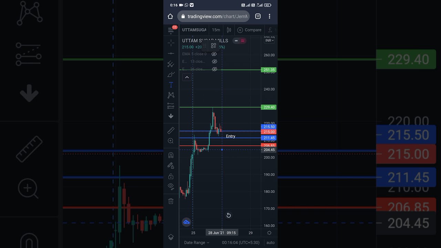Open the fx Indicators menu
The height and width of the screenshot is (248, 441).
click(x=270, y=30)
